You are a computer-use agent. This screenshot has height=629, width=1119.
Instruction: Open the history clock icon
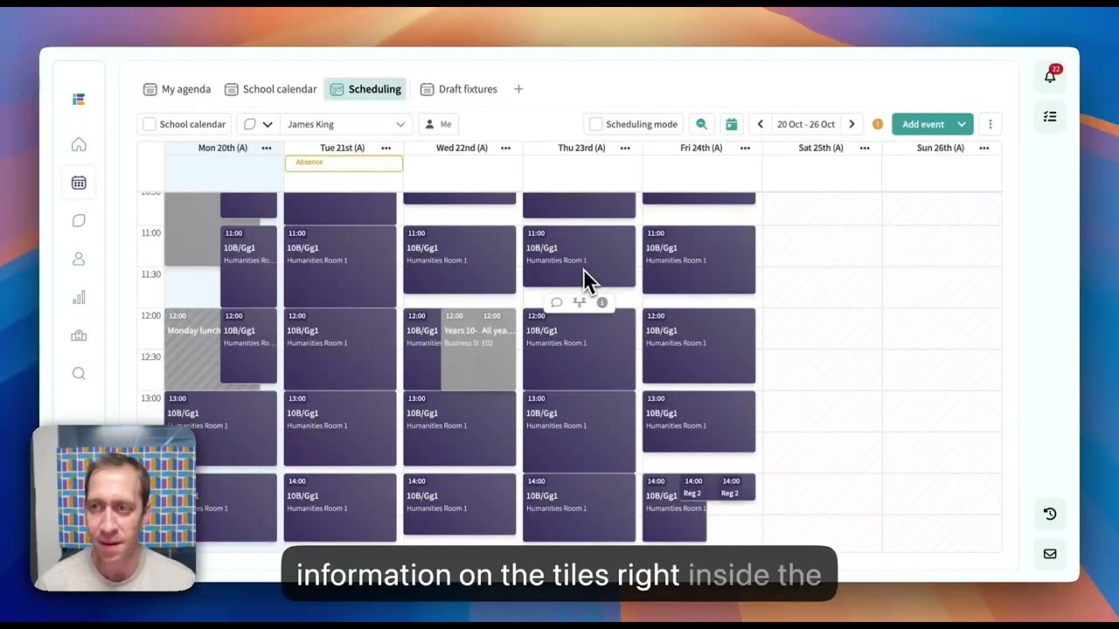tap(1050, 514)
